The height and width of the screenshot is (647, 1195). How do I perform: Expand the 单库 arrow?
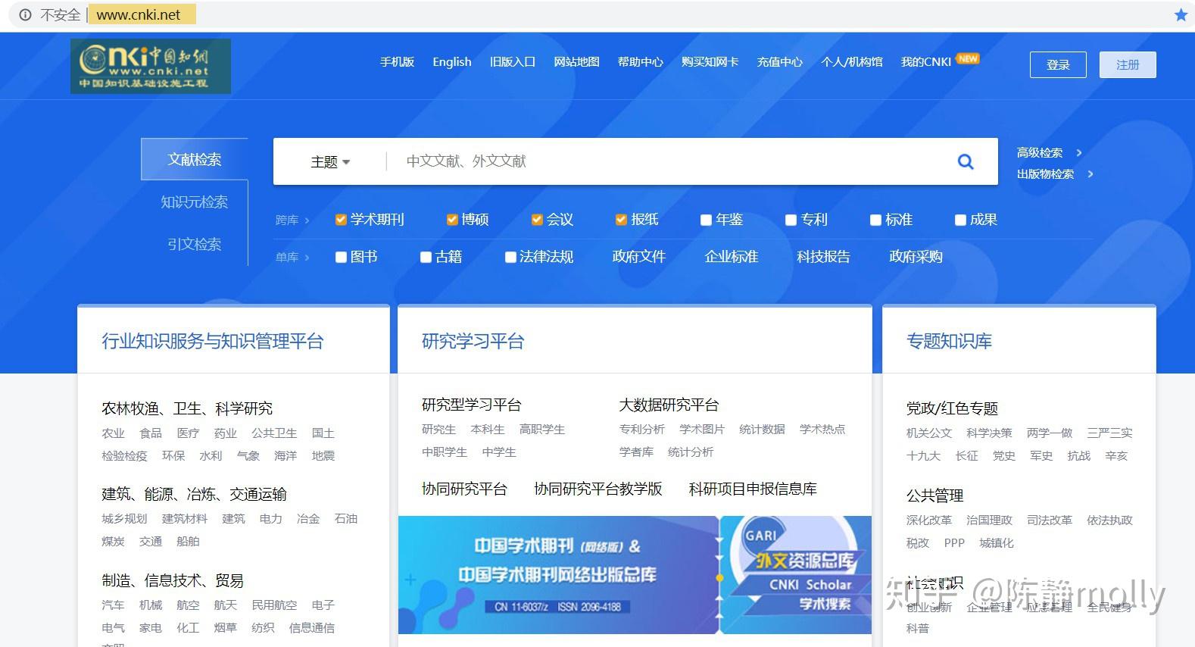(307, 258)
